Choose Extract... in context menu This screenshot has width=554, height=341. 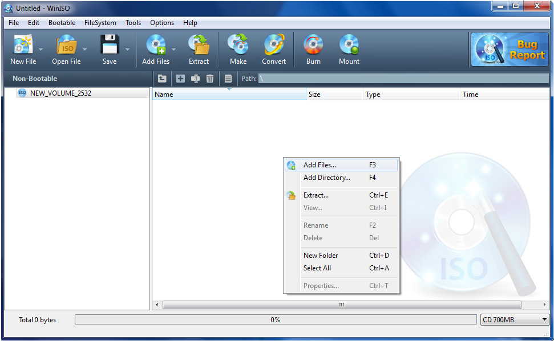pyautogui.click(x=341, y=195)
